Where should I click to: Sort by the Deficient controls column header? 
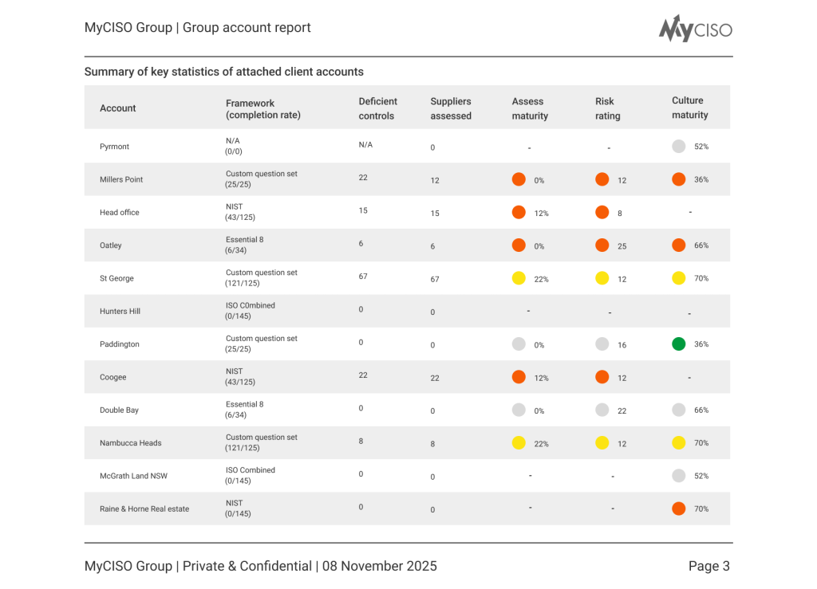[377, 108]
